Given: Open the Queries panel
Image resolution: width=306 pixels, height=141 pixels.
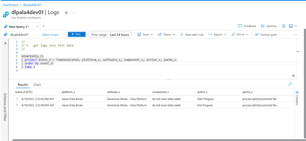Looking at the screenshot, I should (269, 26).
